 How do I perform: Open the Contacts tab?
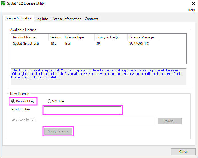click(x=91, y=19)
